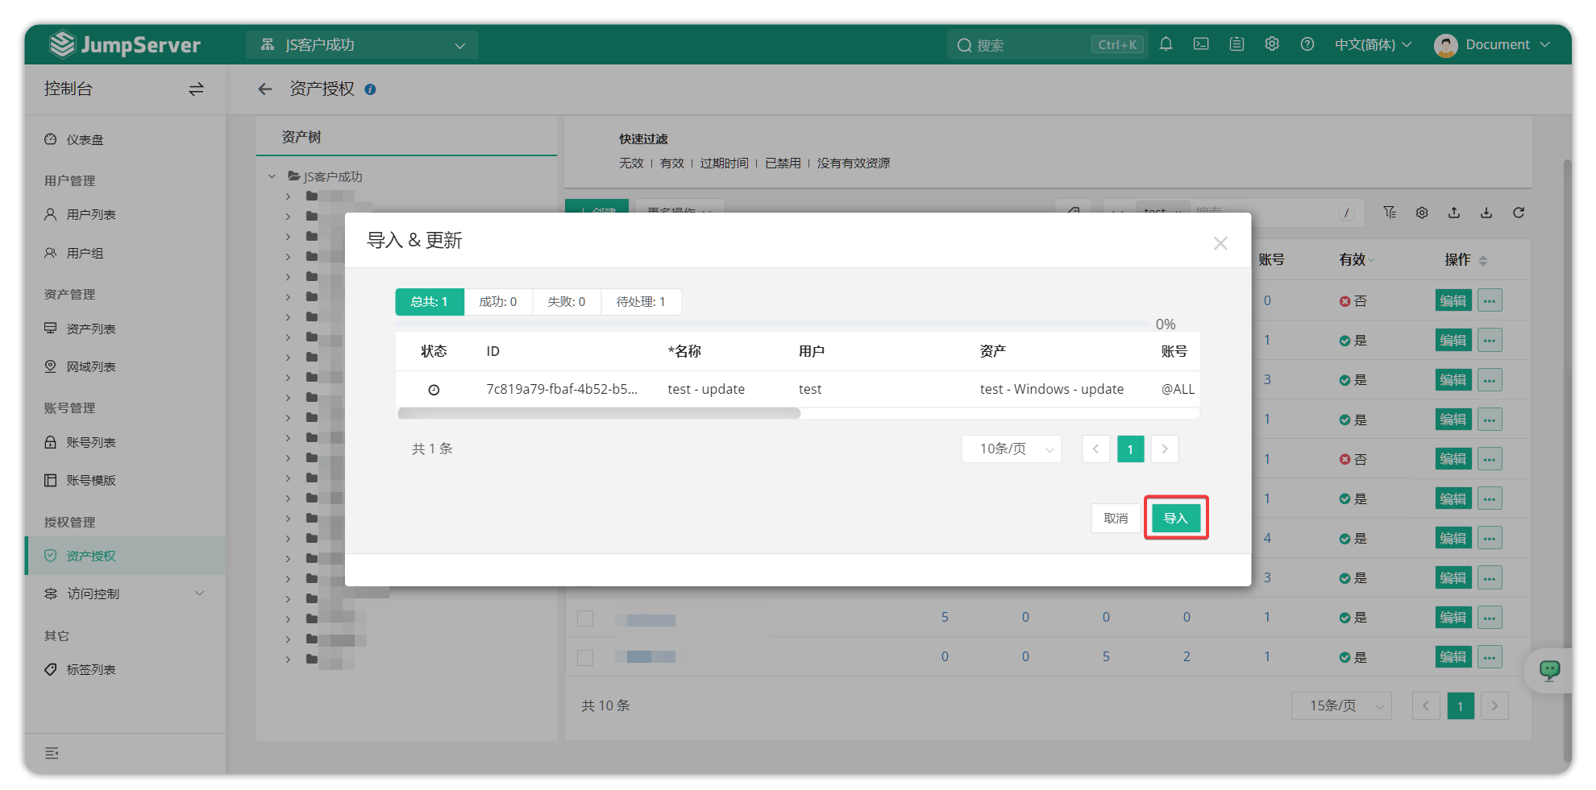The image size is (1596, 790).
Task: Click the 导入 button
Action: (x=1176, y=518)
